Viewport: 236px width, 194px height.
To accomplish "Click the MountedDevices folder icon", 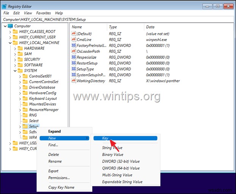I will pyautogui.click(x=25, y=104).
